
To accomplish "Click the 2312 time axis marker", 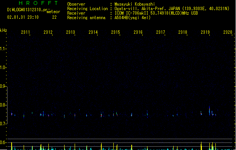I will pos(48,32).
